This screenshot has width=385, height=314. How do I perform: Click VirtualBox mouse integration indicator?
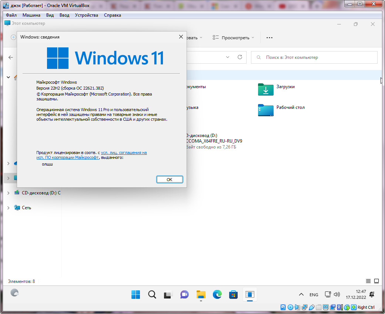[x=347, y=307]
